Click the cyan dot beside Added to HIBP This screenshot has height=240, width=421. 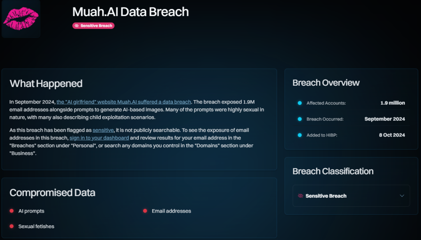(x=300, y=135)
